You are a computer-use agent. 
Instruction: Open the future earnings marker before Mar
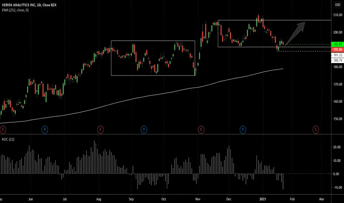(316, 130)
